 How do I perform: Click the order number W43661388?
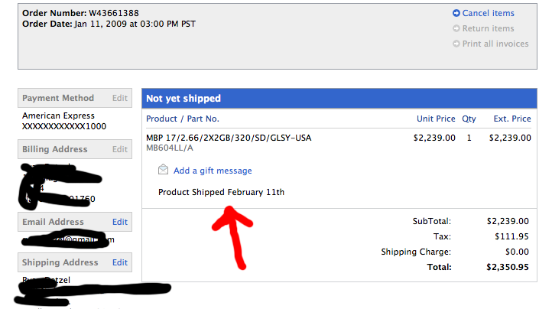point(114,13)
